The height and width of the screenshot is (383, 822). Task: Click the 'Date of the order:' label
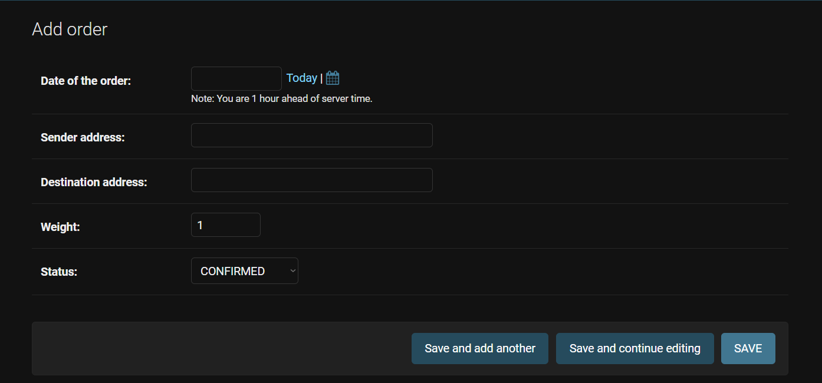point(86,81)
